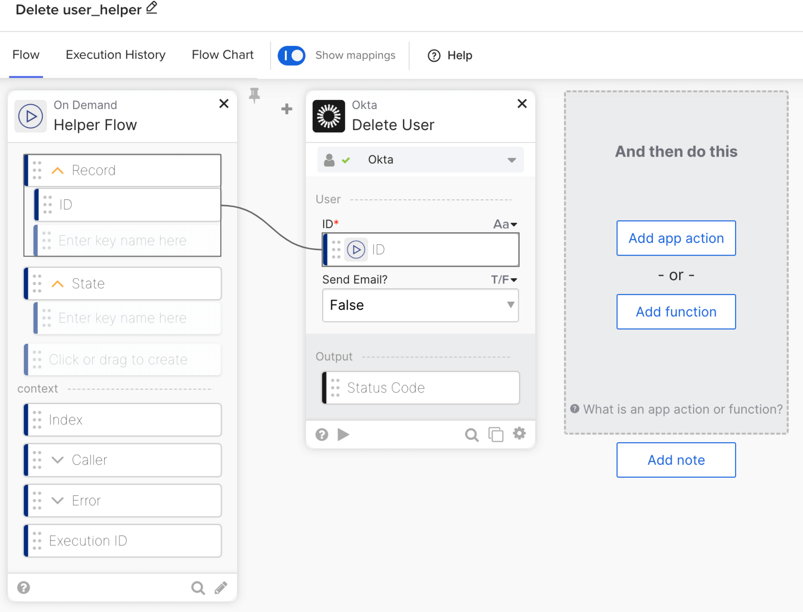The width and height of the screenshot is (803, 612).
Task: Open the Flow Chart tab
Action: (x=222, y=55)
